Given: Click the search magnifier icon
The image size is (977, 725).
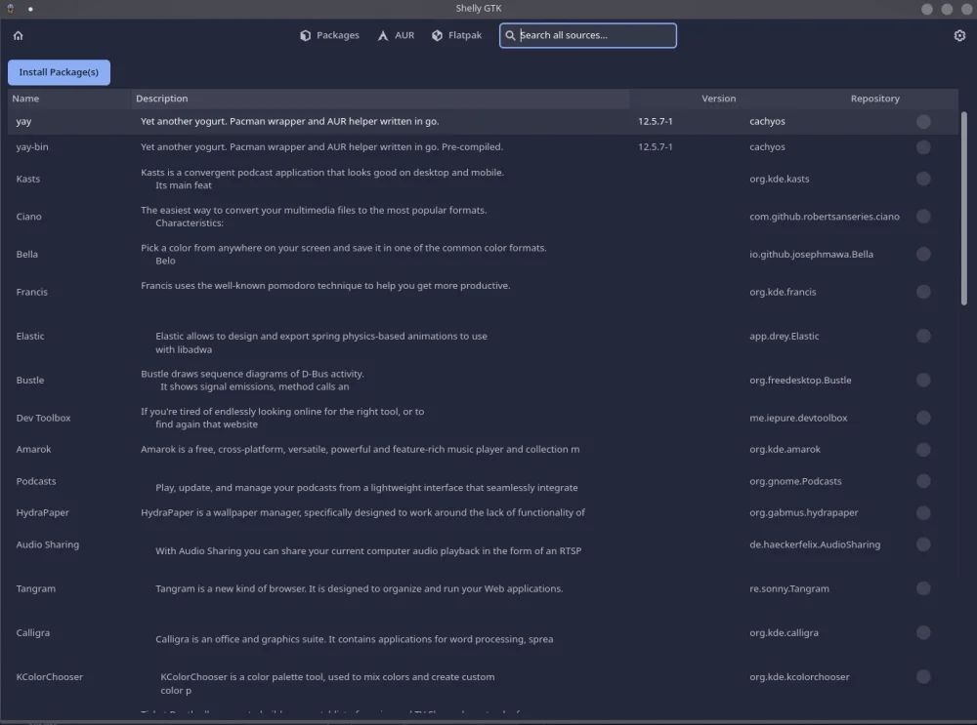Looking at the screenshot, I should click(510, 35).
